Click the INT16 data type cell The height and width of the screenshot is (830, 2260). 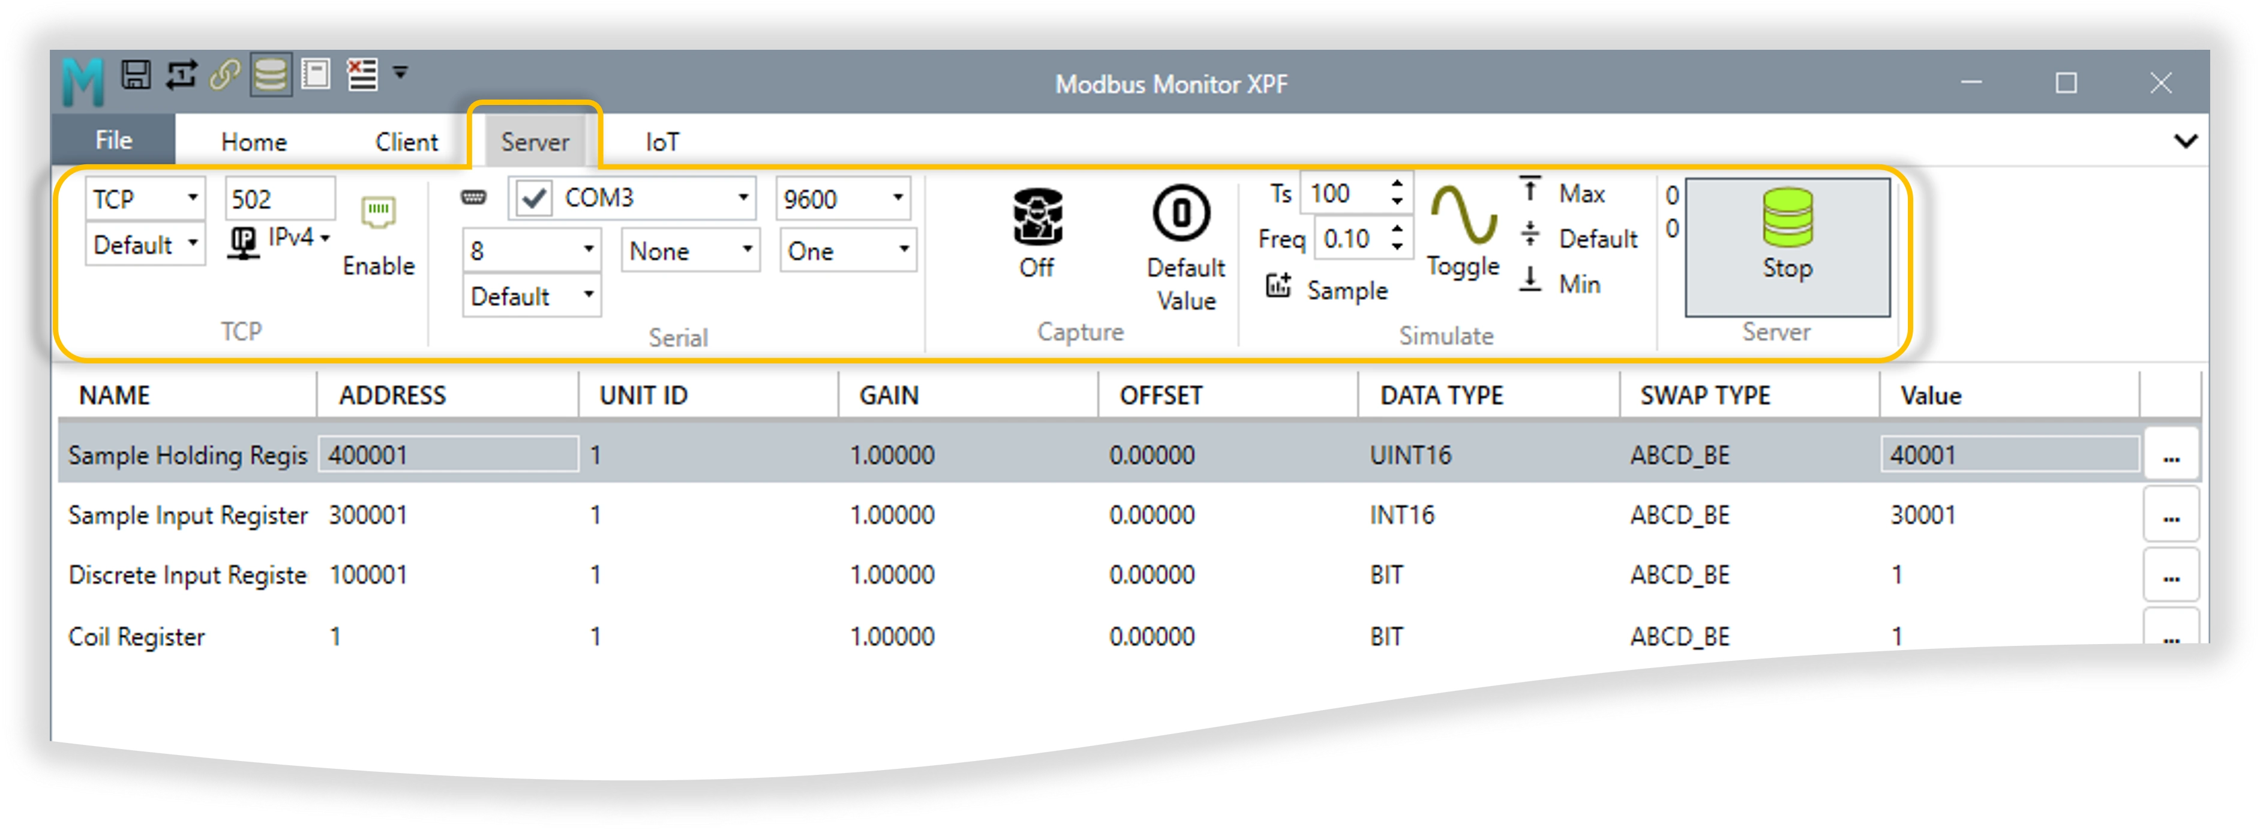1402,515
